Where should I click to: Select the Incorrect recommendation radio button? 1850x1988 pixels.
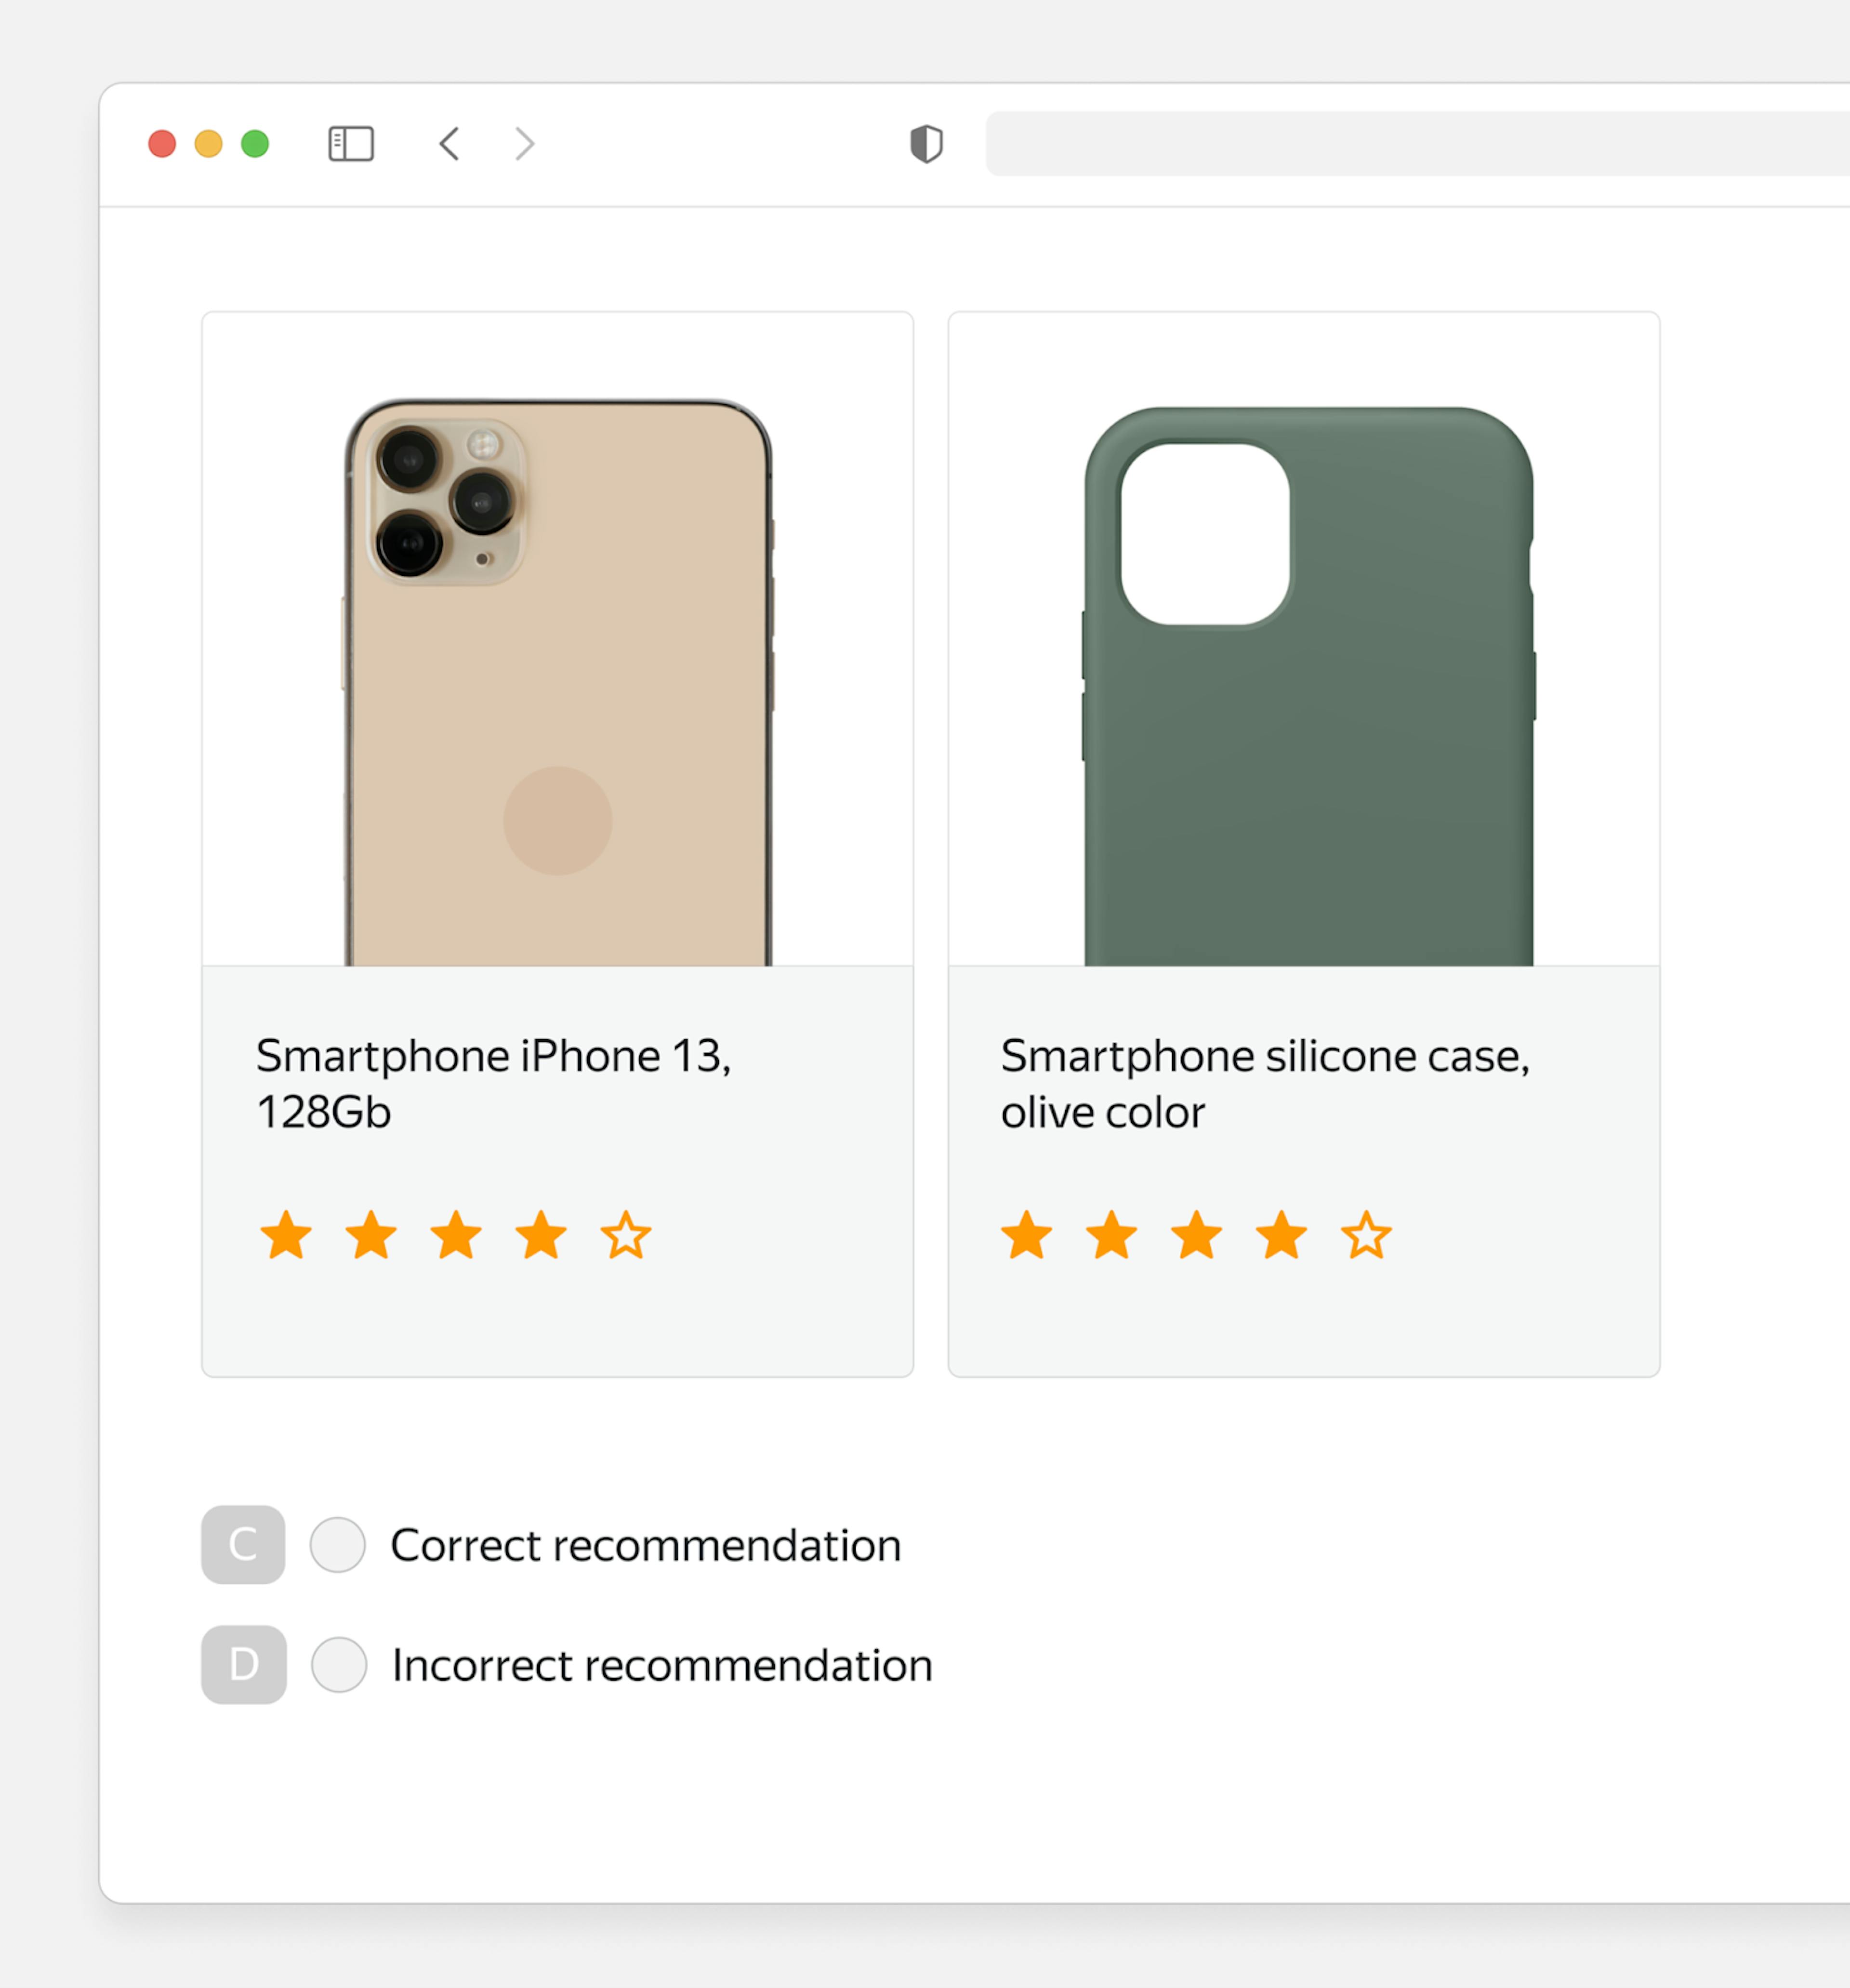click(338, 1665)
